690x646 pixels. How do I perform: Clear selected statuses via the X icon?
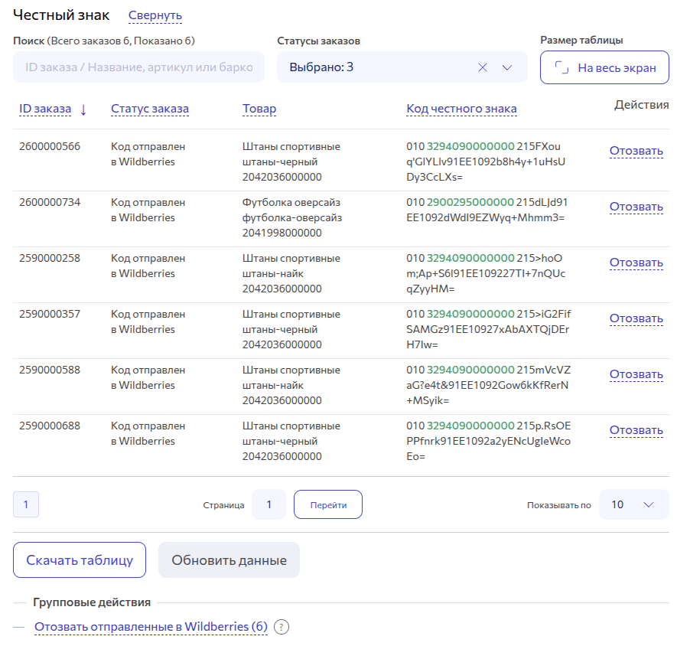pyautogui.click(x=483, y=67)
